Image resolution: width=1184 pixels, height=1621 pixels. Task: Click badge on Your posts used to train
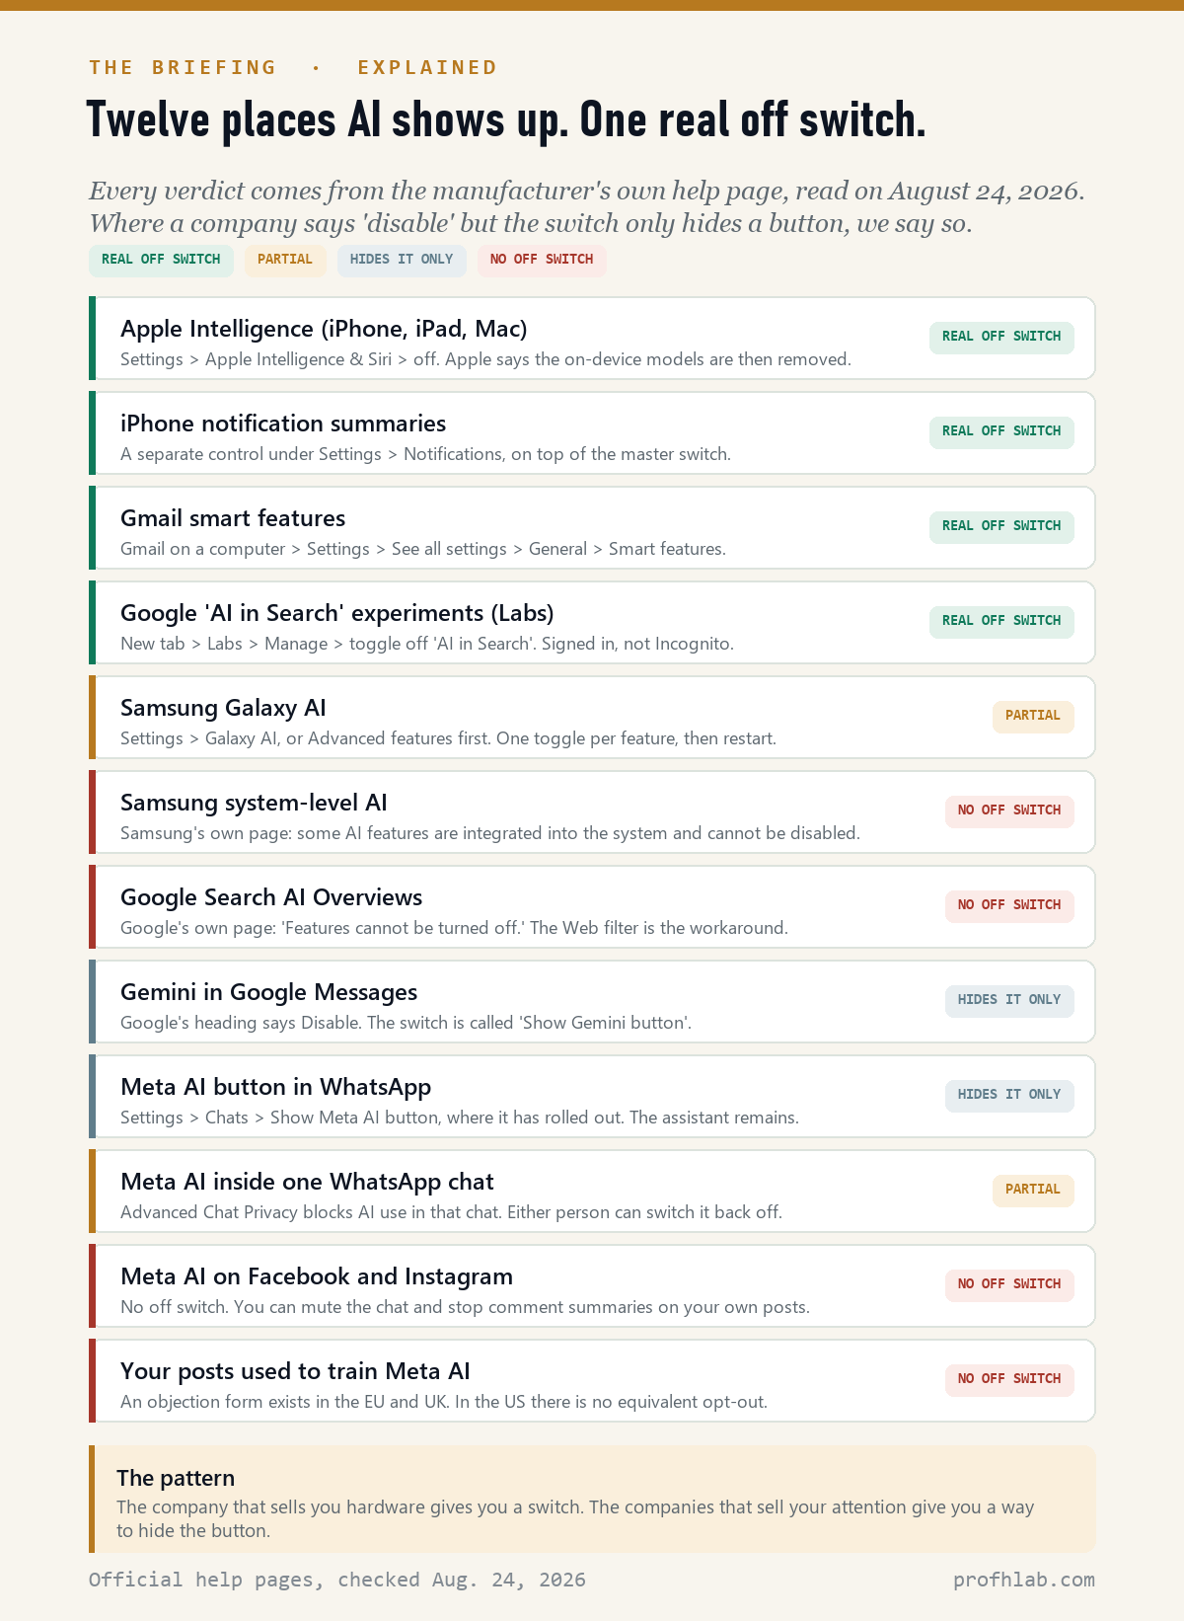1009,1380
